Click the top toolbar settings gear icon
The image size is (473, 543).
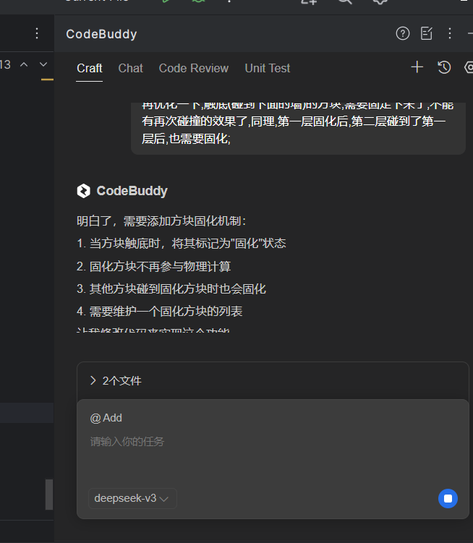tap(380, 1)
